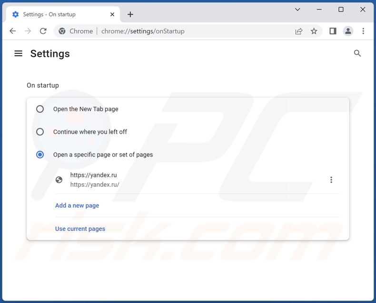Viewport: 376px width, 303px height.
Task: Click Add a new page link
Action: (x=77, y=206)
